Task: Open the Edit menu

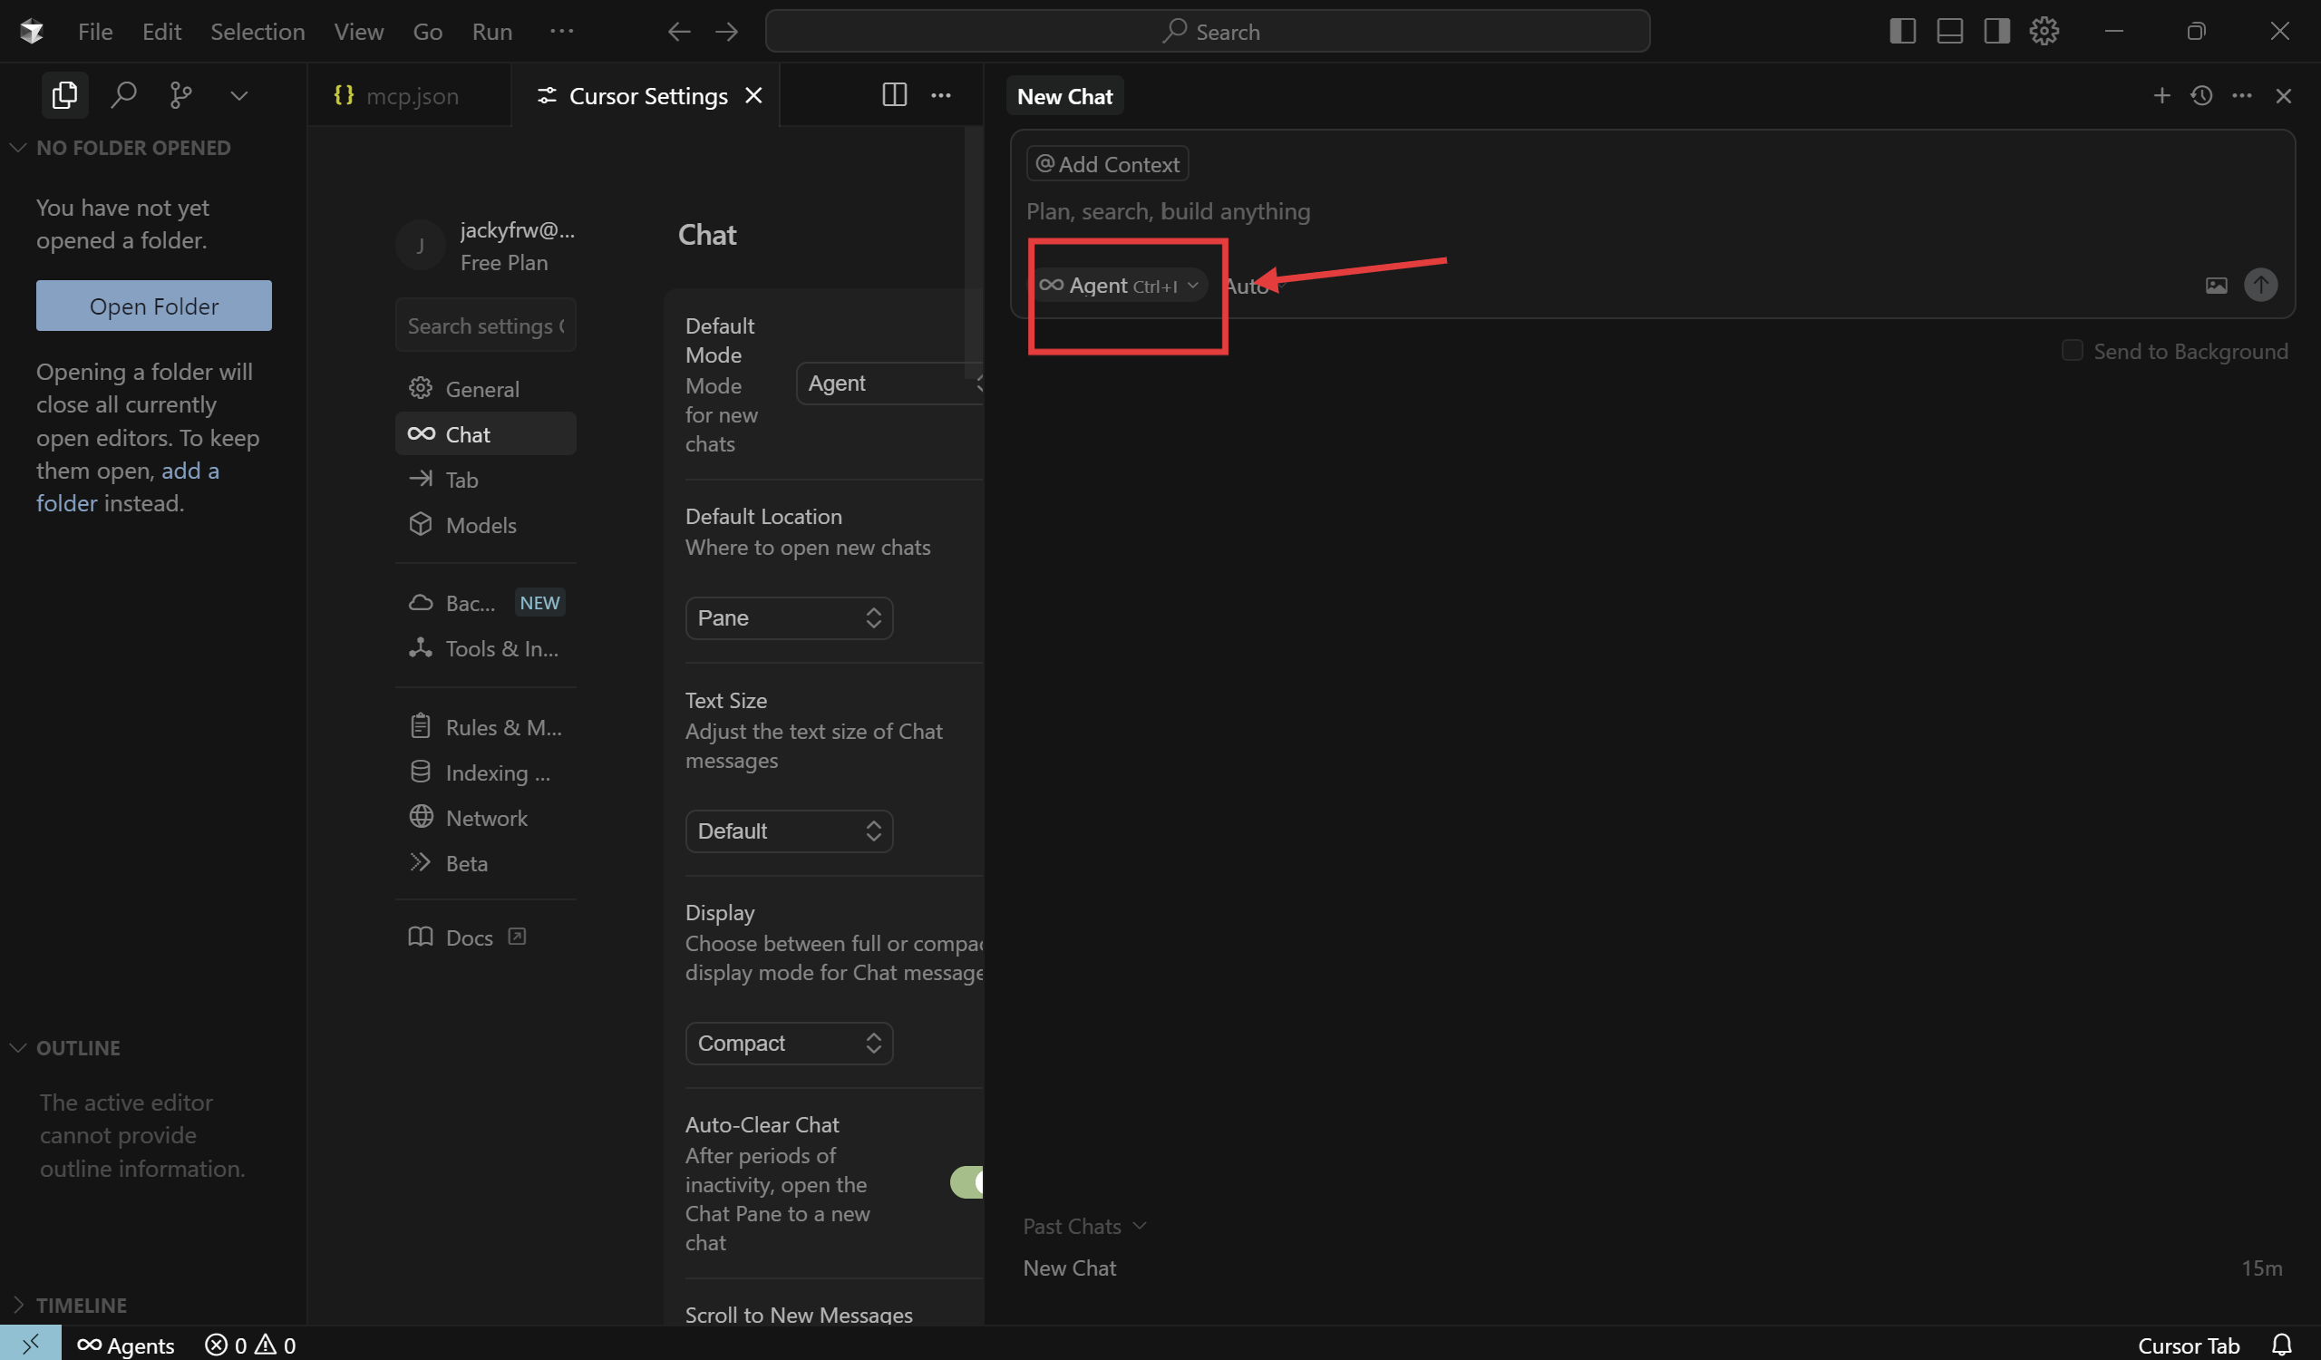Action: pos(161,32)
